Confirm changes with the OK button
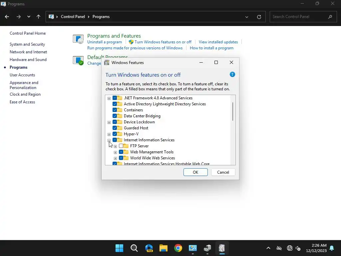Viewport: 341px width, 256px height. pos(195,172)
